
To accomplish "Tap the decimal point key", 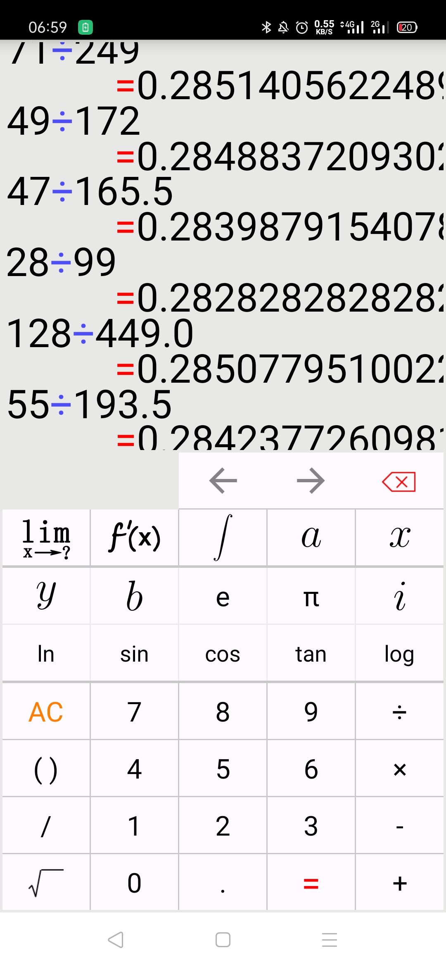I will coord(223,883).
